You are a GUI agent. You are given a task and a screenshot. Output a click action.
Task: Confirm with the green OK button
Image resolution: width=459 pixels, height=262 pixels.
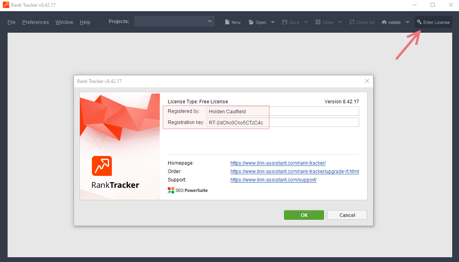(x=304, y=215)
